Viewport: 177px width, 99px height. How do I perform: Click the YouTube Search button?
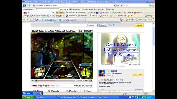[x=103, y=25]
